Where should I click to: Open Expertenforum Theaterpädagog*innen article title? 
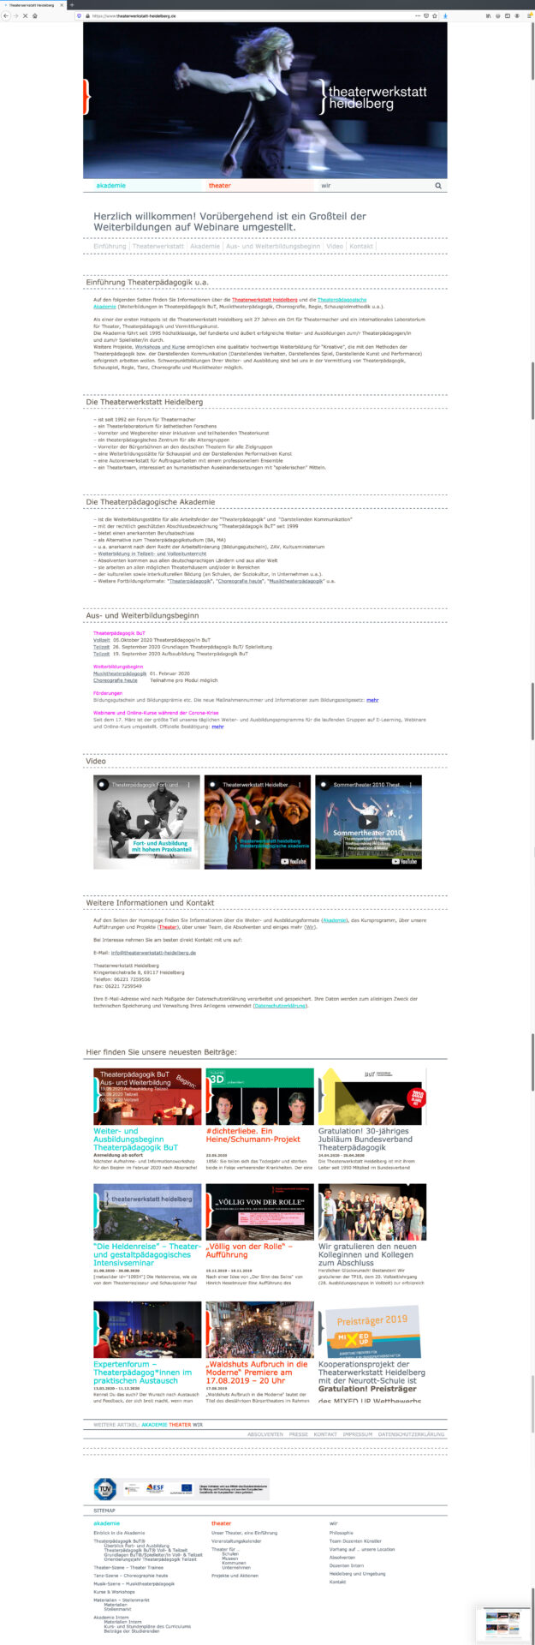tap(142, 1372)
